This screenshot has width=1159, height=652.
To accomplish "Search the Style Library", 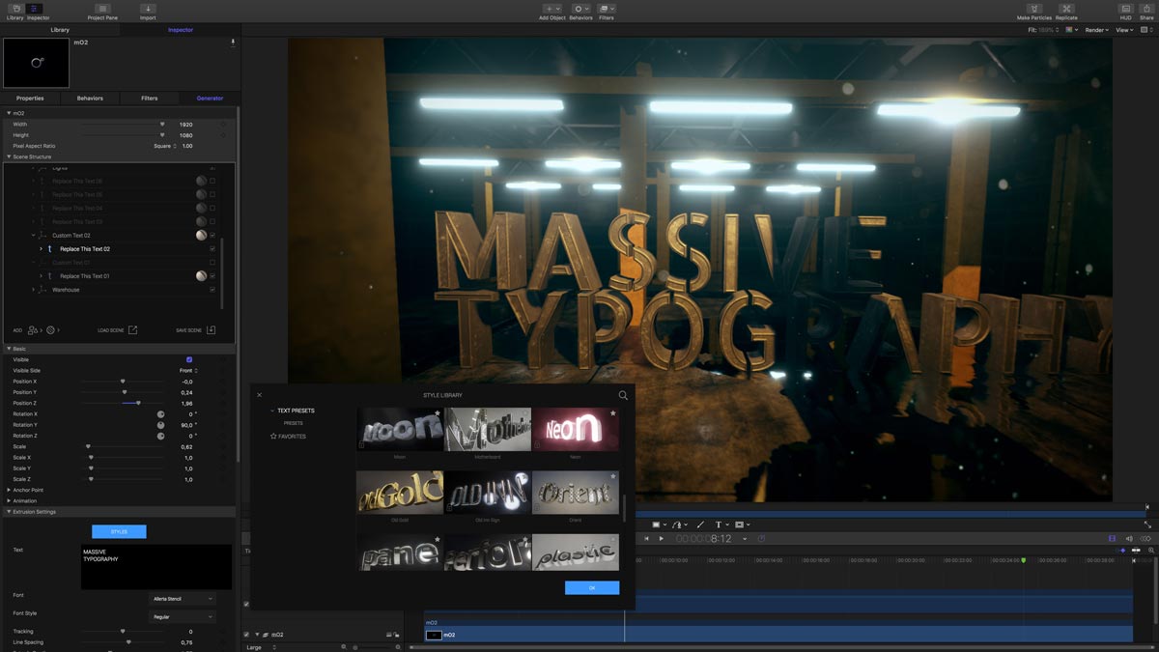I will [623, 395].
